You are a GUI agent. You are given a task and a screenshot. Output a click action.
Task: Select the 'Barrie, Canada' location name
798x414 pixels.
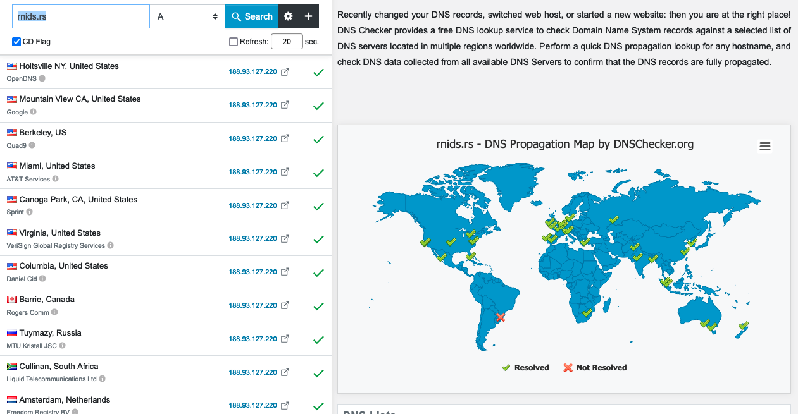[47, 299]
